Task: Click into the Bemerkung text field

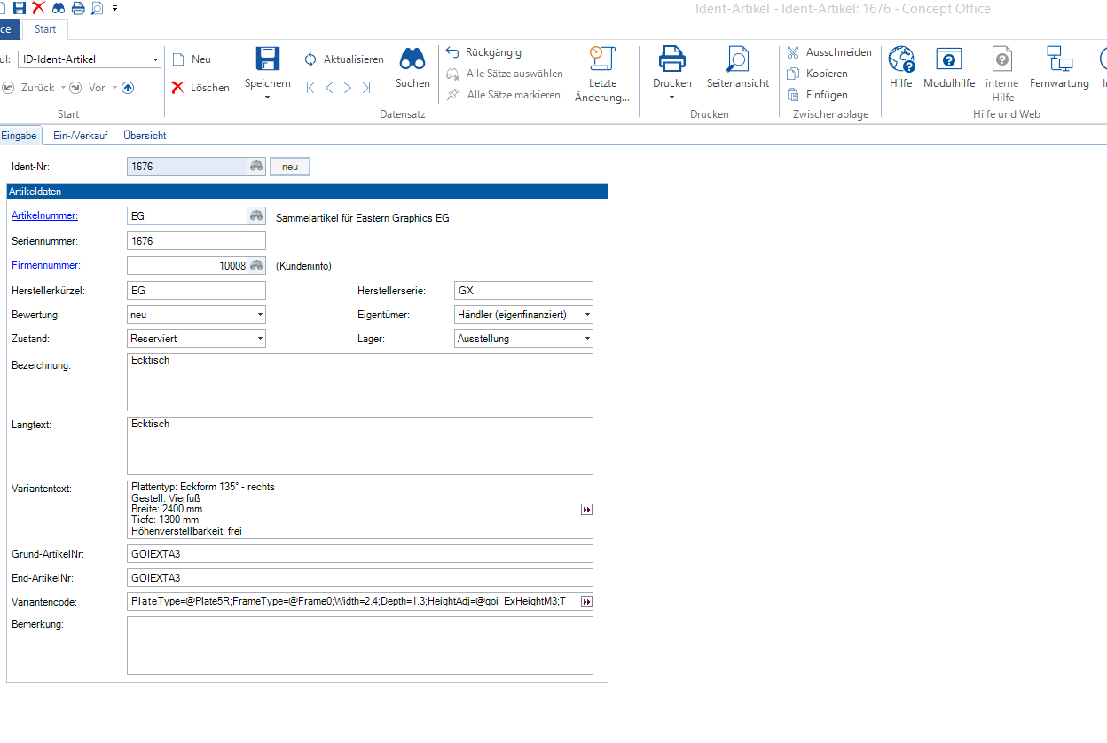Action: click(359, 645)
